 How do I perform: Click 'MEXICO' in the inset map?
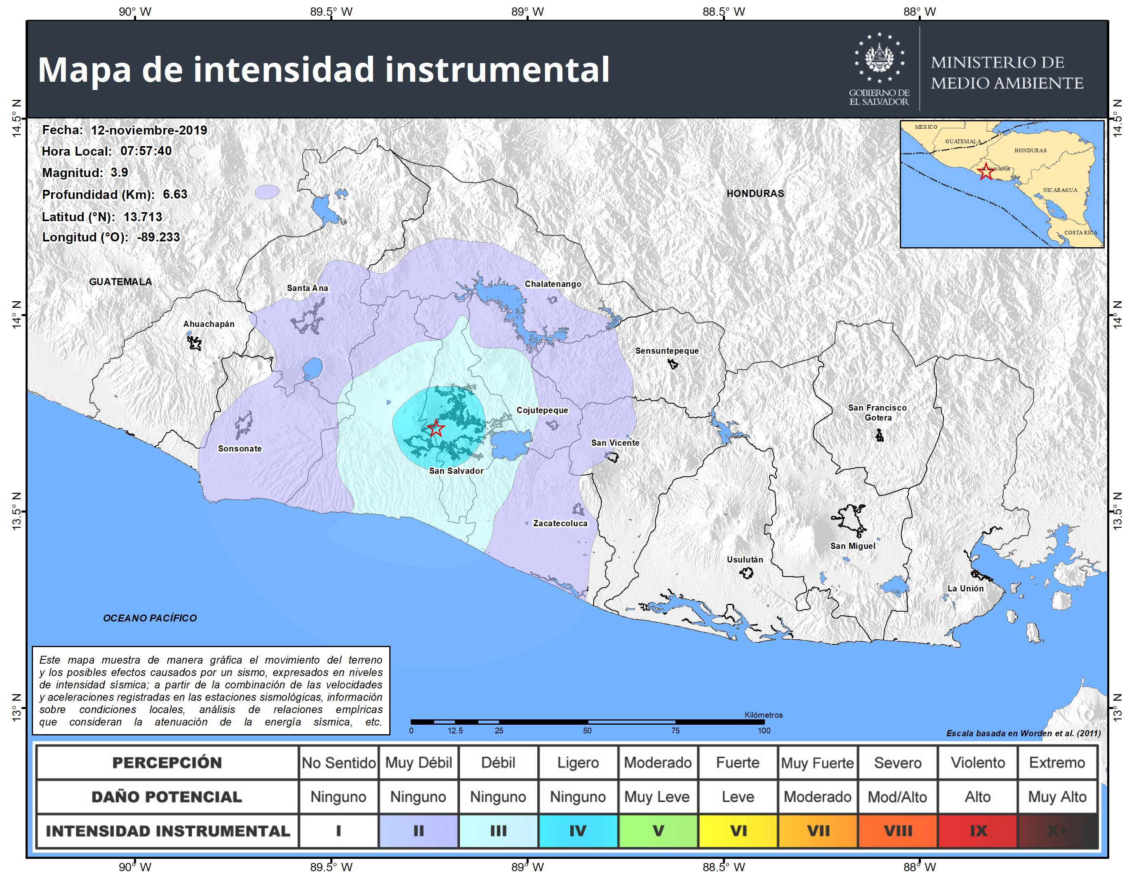[926, 127]
